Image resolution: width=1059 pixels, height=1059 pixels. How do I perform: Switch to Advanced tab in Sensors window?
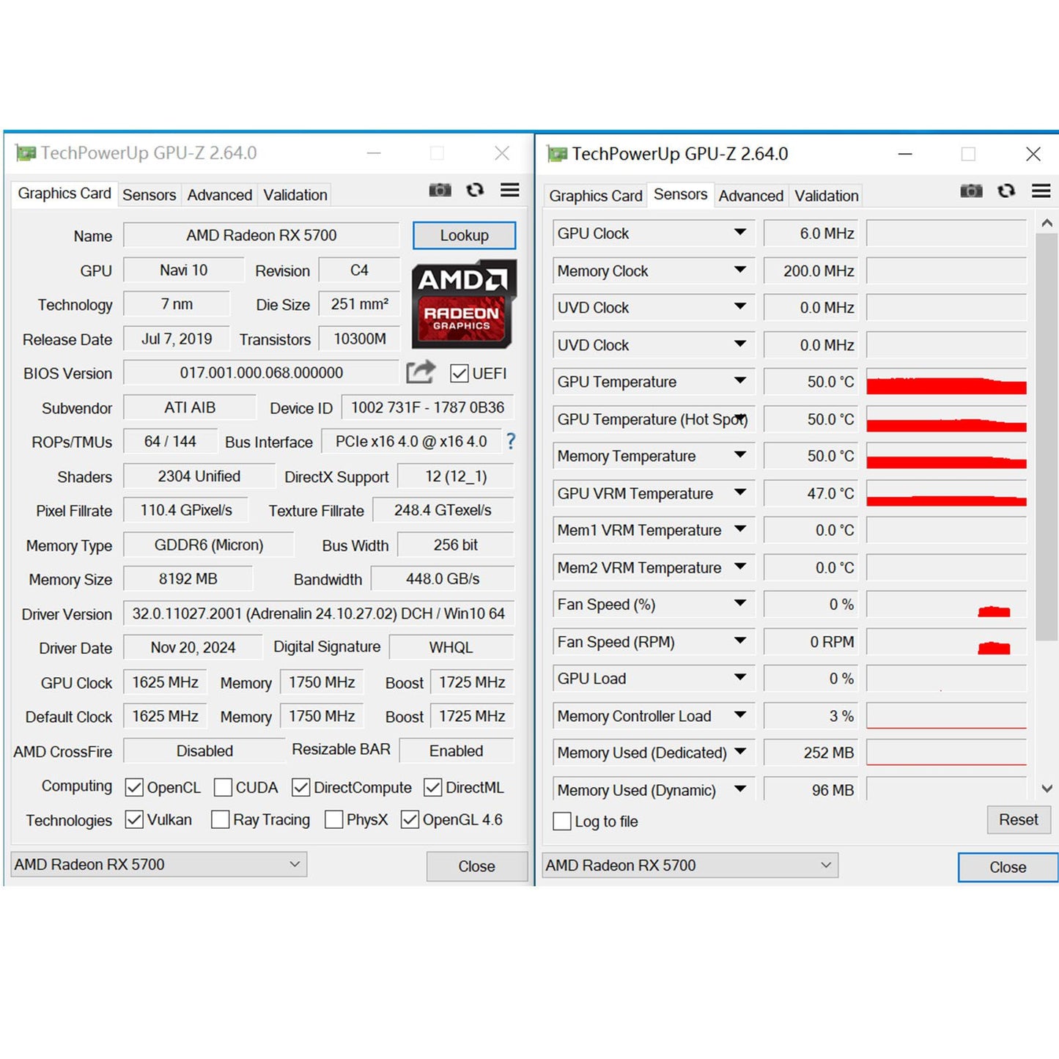coord(750,196)
